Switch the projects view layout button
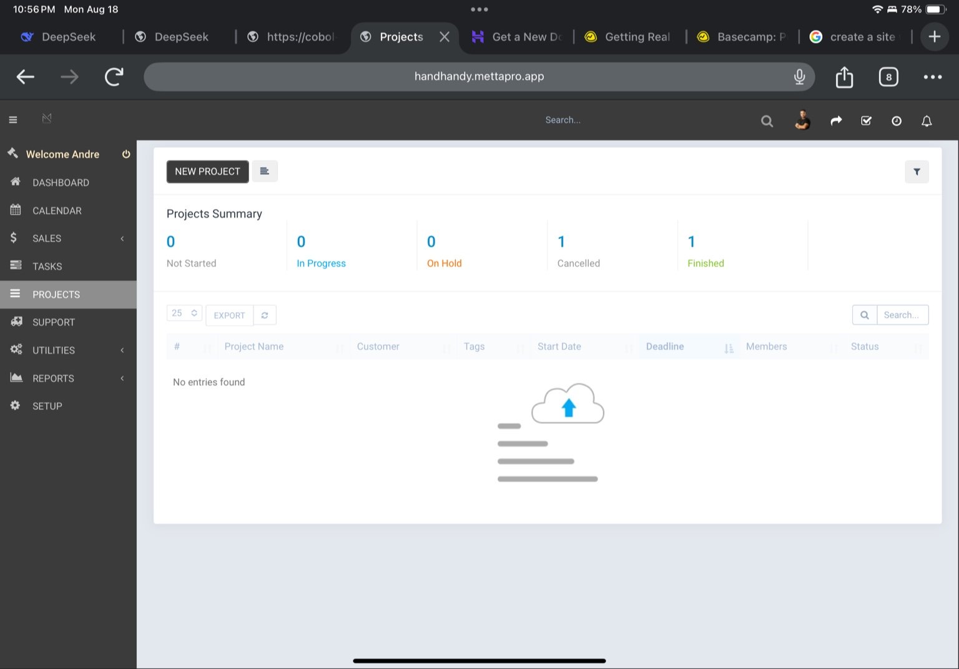959x669 pixels. [265, 171]
